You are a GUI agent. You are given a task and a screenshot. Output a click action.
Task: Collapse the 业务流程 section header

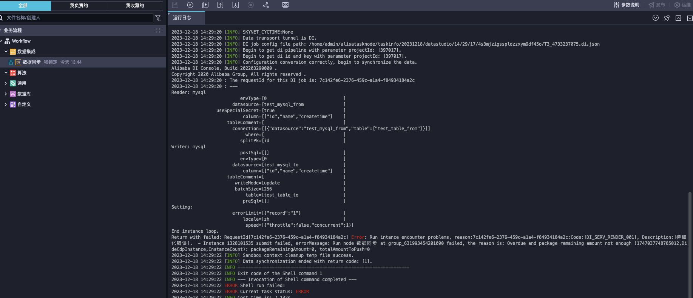pos(83,31)
